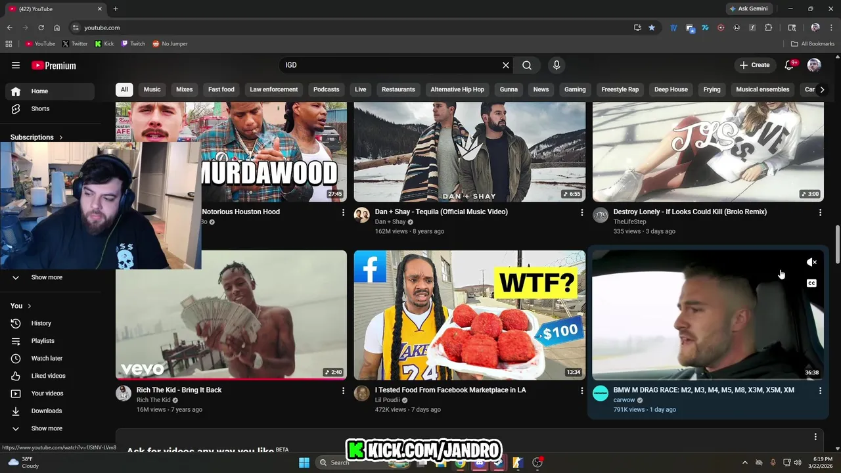Open options menu for BMW M Drag Race
The height and width of the screenshot is (473, 841).
click(x=820, y=390)
